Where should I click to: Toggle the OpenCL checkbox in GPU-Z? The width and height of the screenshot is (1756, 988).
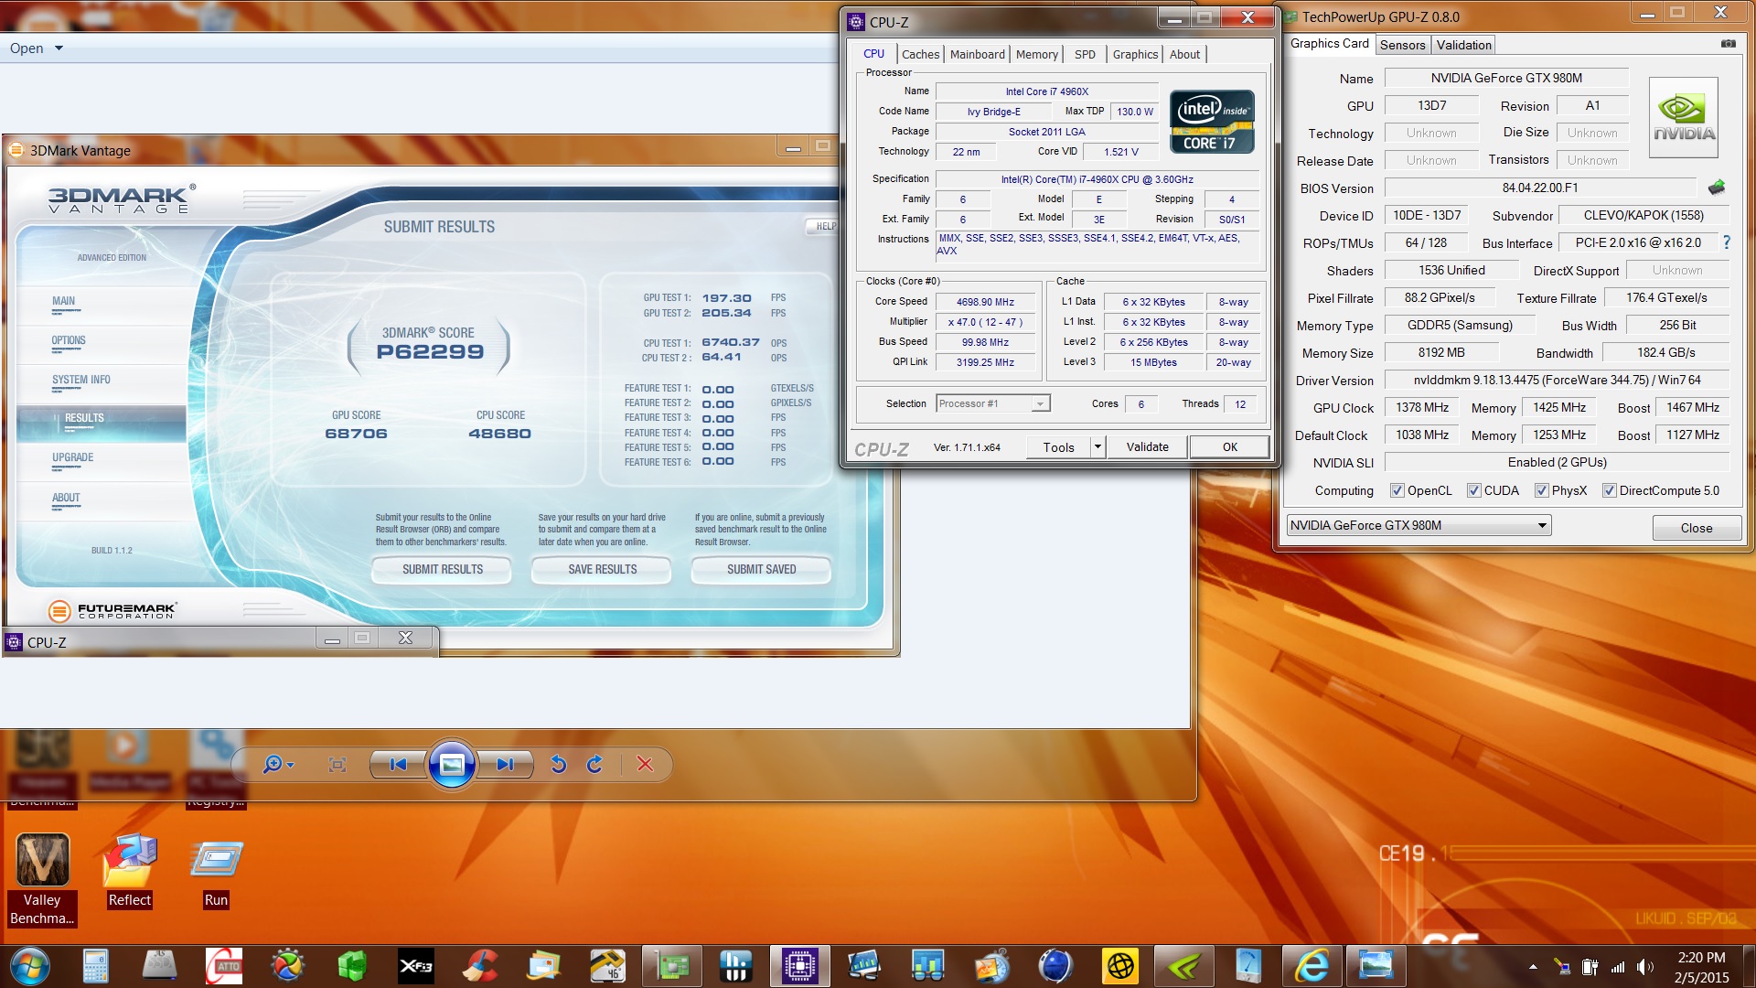[x=1397, y=490]
